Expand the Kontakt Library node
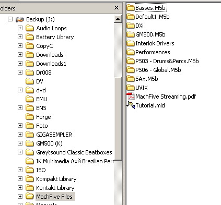221x205 pixels. (20, 188)
